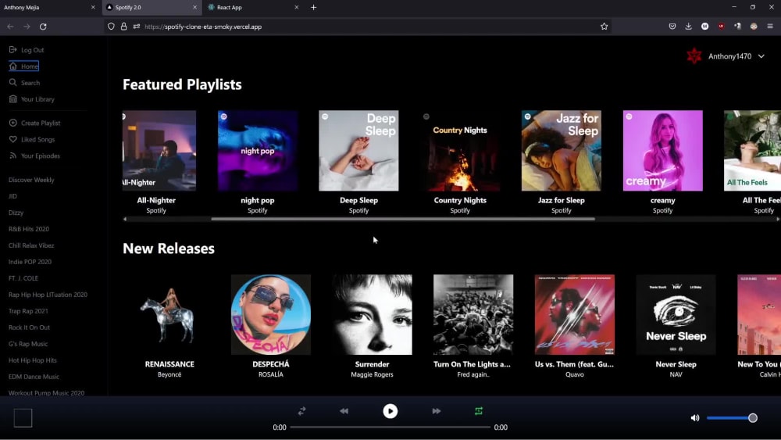Open the R&B Hits 2020 playlist

point(29,229)
